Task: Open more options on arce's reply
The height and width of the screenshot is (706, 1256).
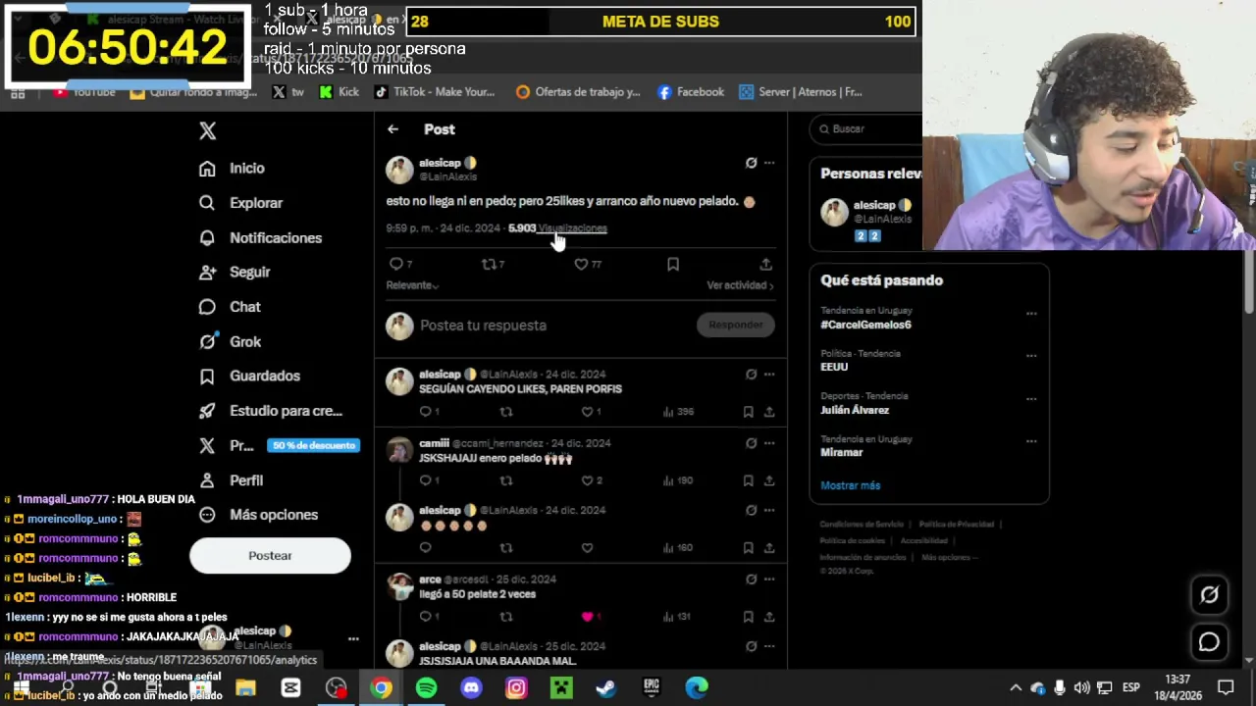Action: coord(769,580)
